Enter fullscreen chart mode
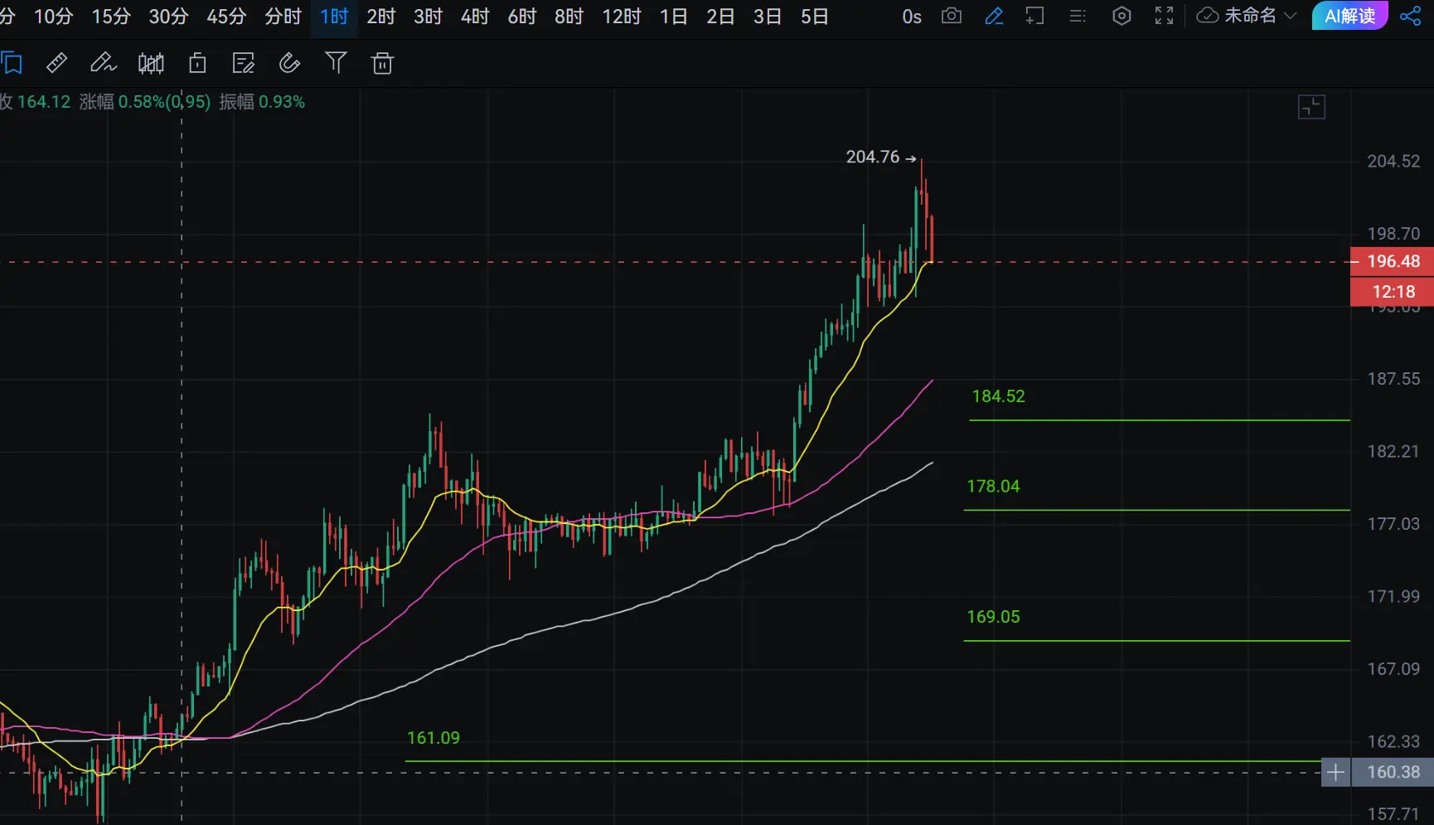Image resolution: width=1434 pixels, height=825 pixels. click(x=1164, y=16)
